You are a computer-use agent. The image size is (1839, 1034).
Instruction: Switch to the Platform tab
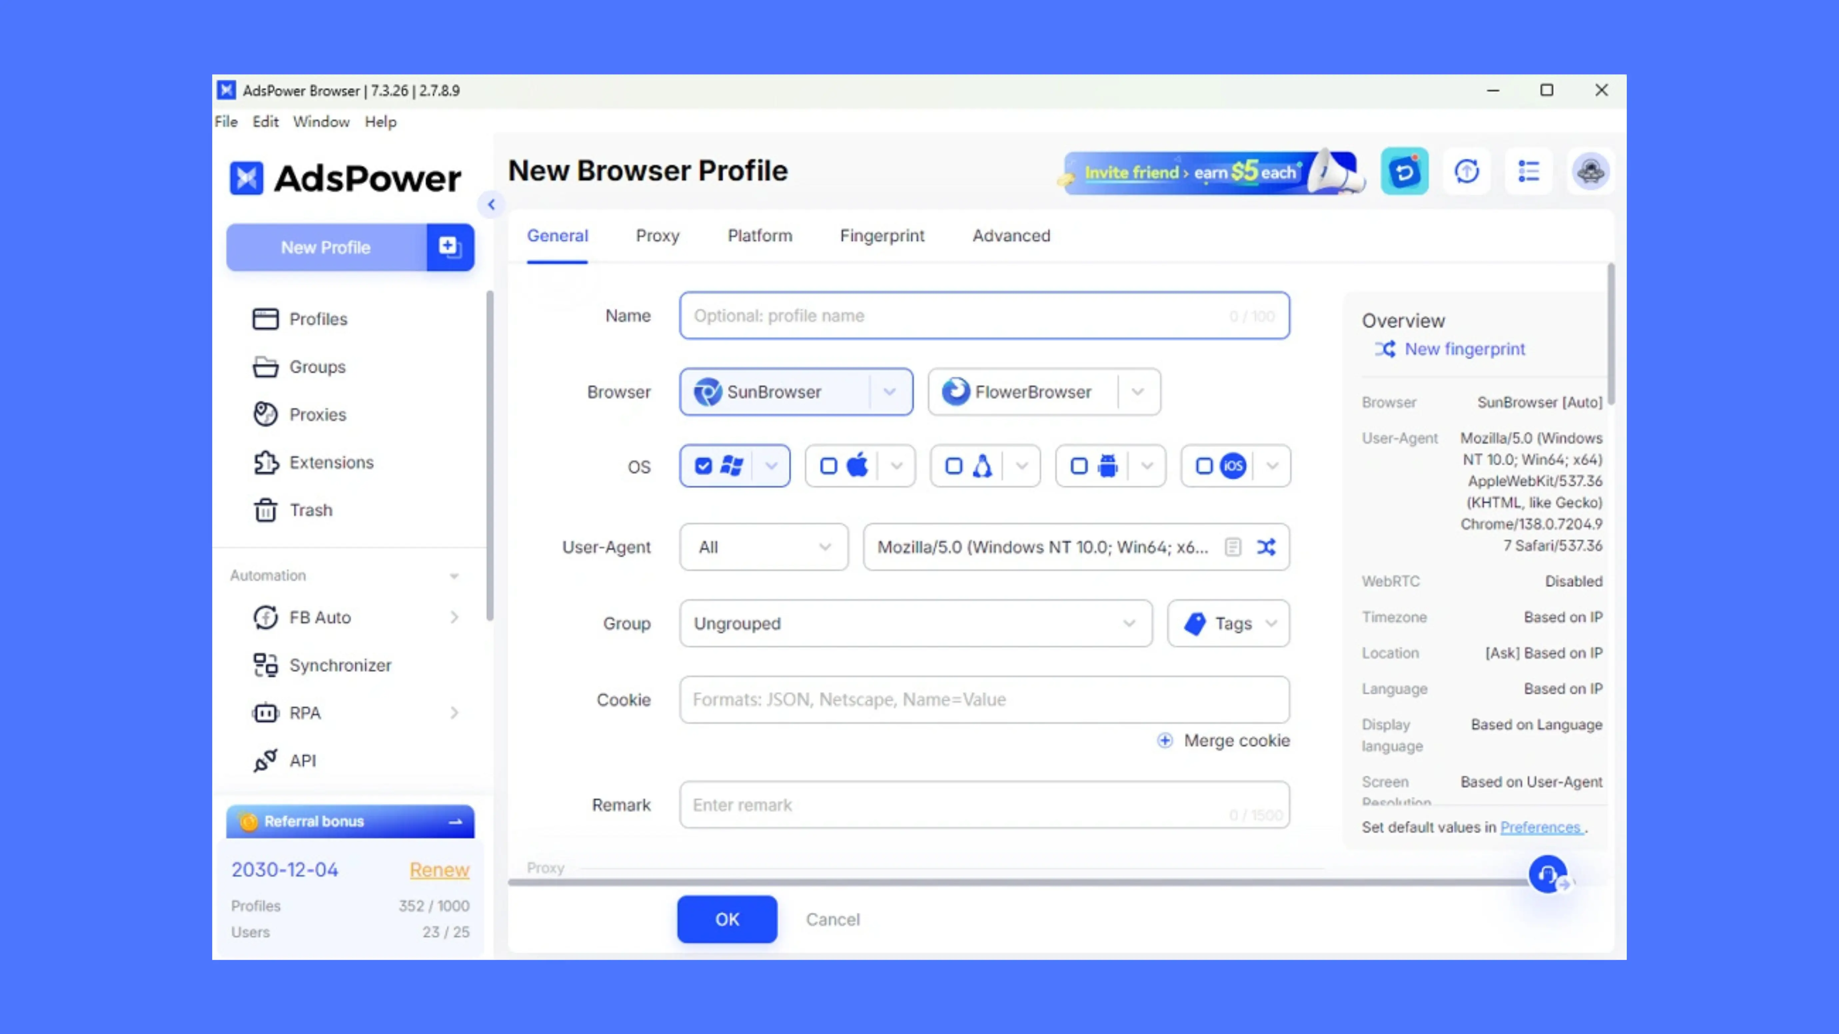click(760, 235)
